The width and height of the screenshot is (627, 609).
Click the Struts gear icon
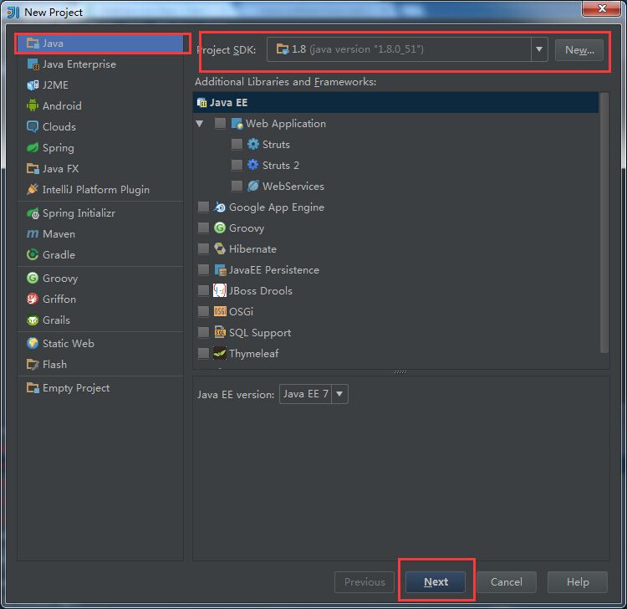pyautogui.click(x=253, y=144)
